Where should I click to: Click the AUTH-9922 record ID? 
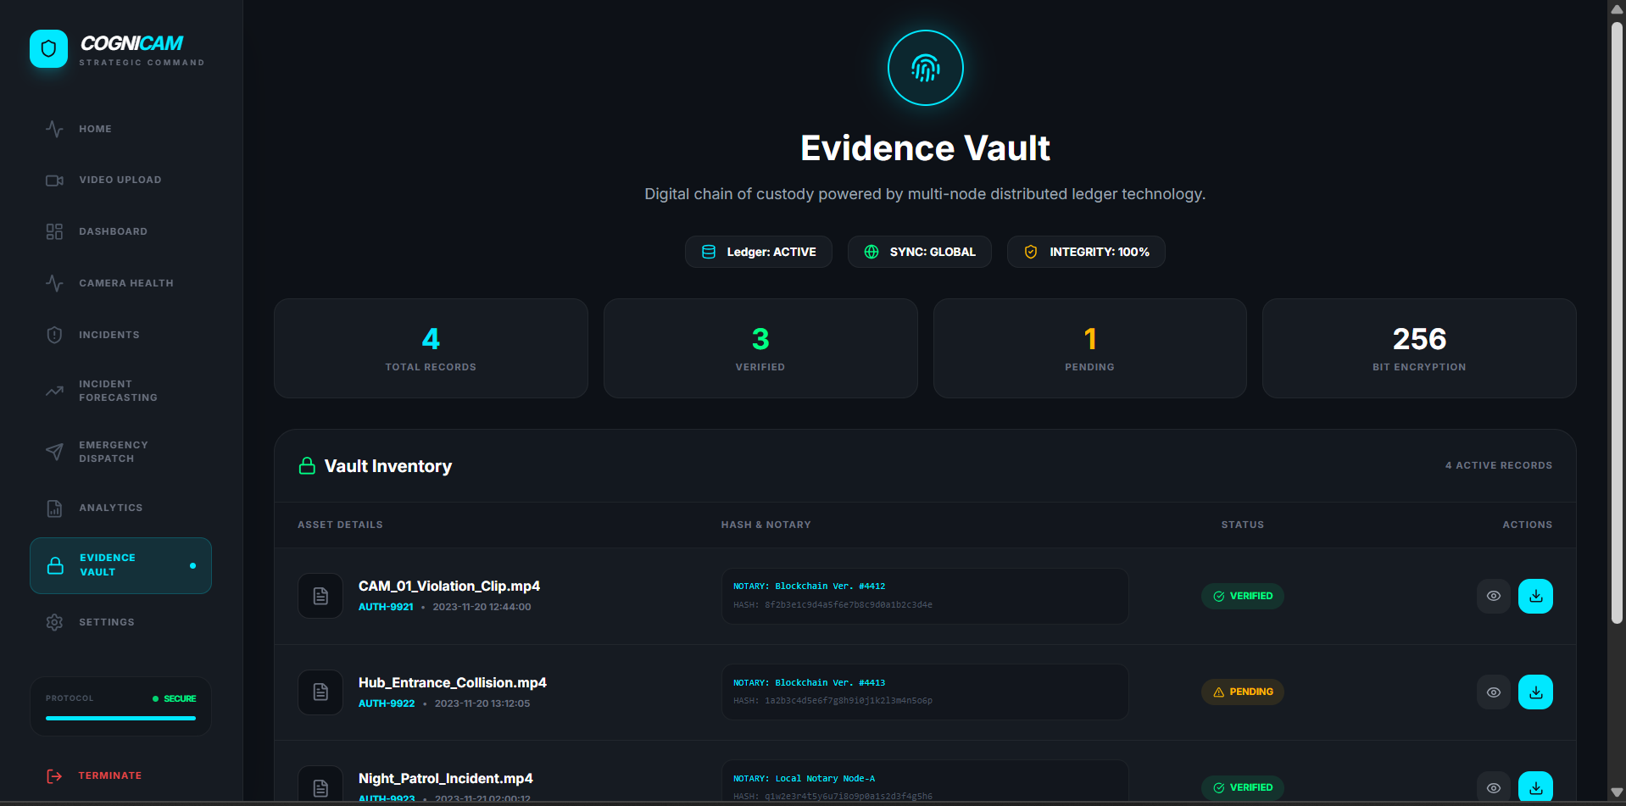387,703
